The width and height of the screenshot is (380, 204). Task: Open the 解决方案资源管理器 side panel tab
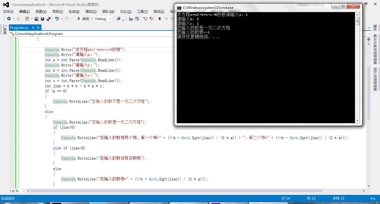(375, 49)
